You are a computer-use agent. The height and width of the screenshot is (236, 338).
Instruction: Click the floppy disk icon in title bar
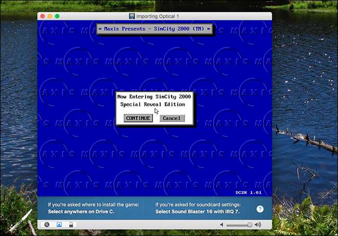(x=132, y=16)
